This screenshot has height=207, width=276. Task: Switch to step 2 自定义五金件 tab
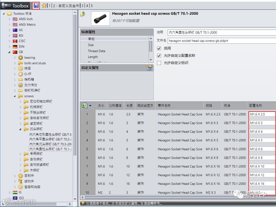[x=66, y=6]
